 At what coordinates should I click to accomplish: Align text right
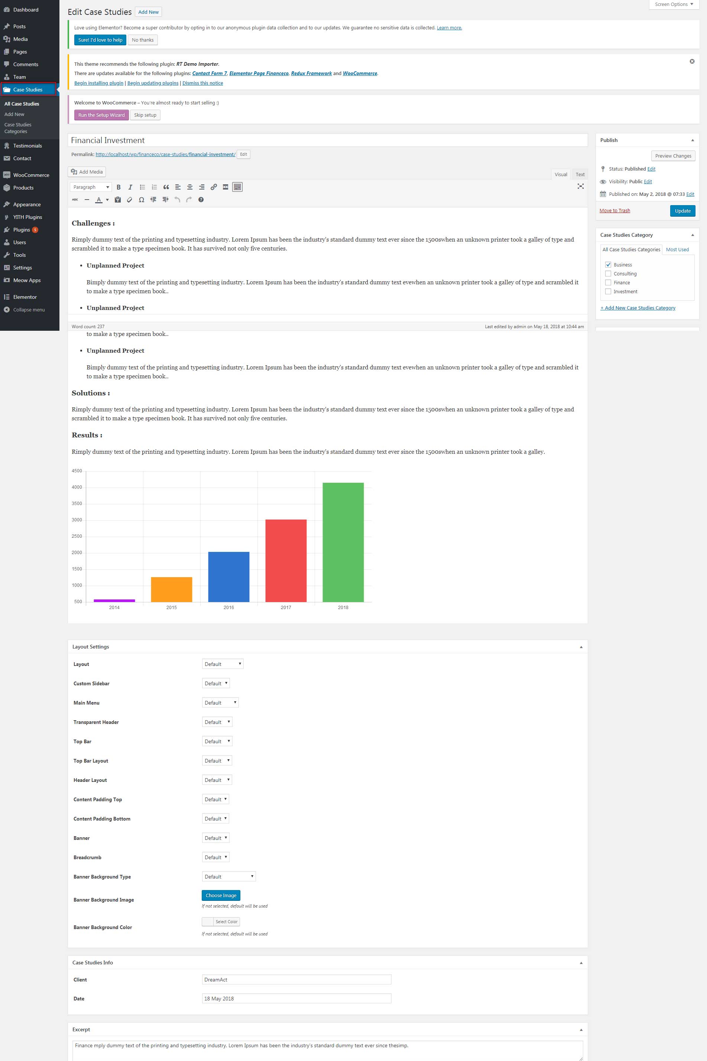(202, 187)
